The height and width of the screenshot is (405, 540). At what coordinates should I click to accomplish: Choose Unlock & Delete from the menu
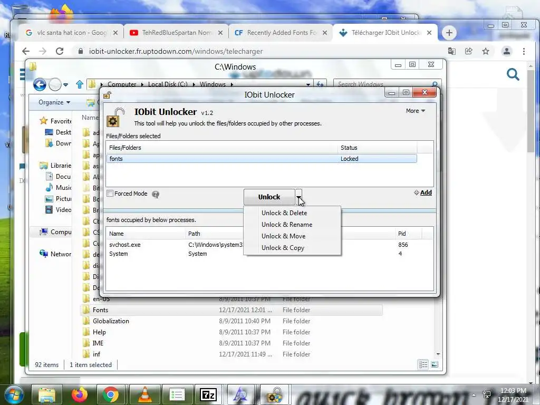pyautogui.click(x=284, y=213)
